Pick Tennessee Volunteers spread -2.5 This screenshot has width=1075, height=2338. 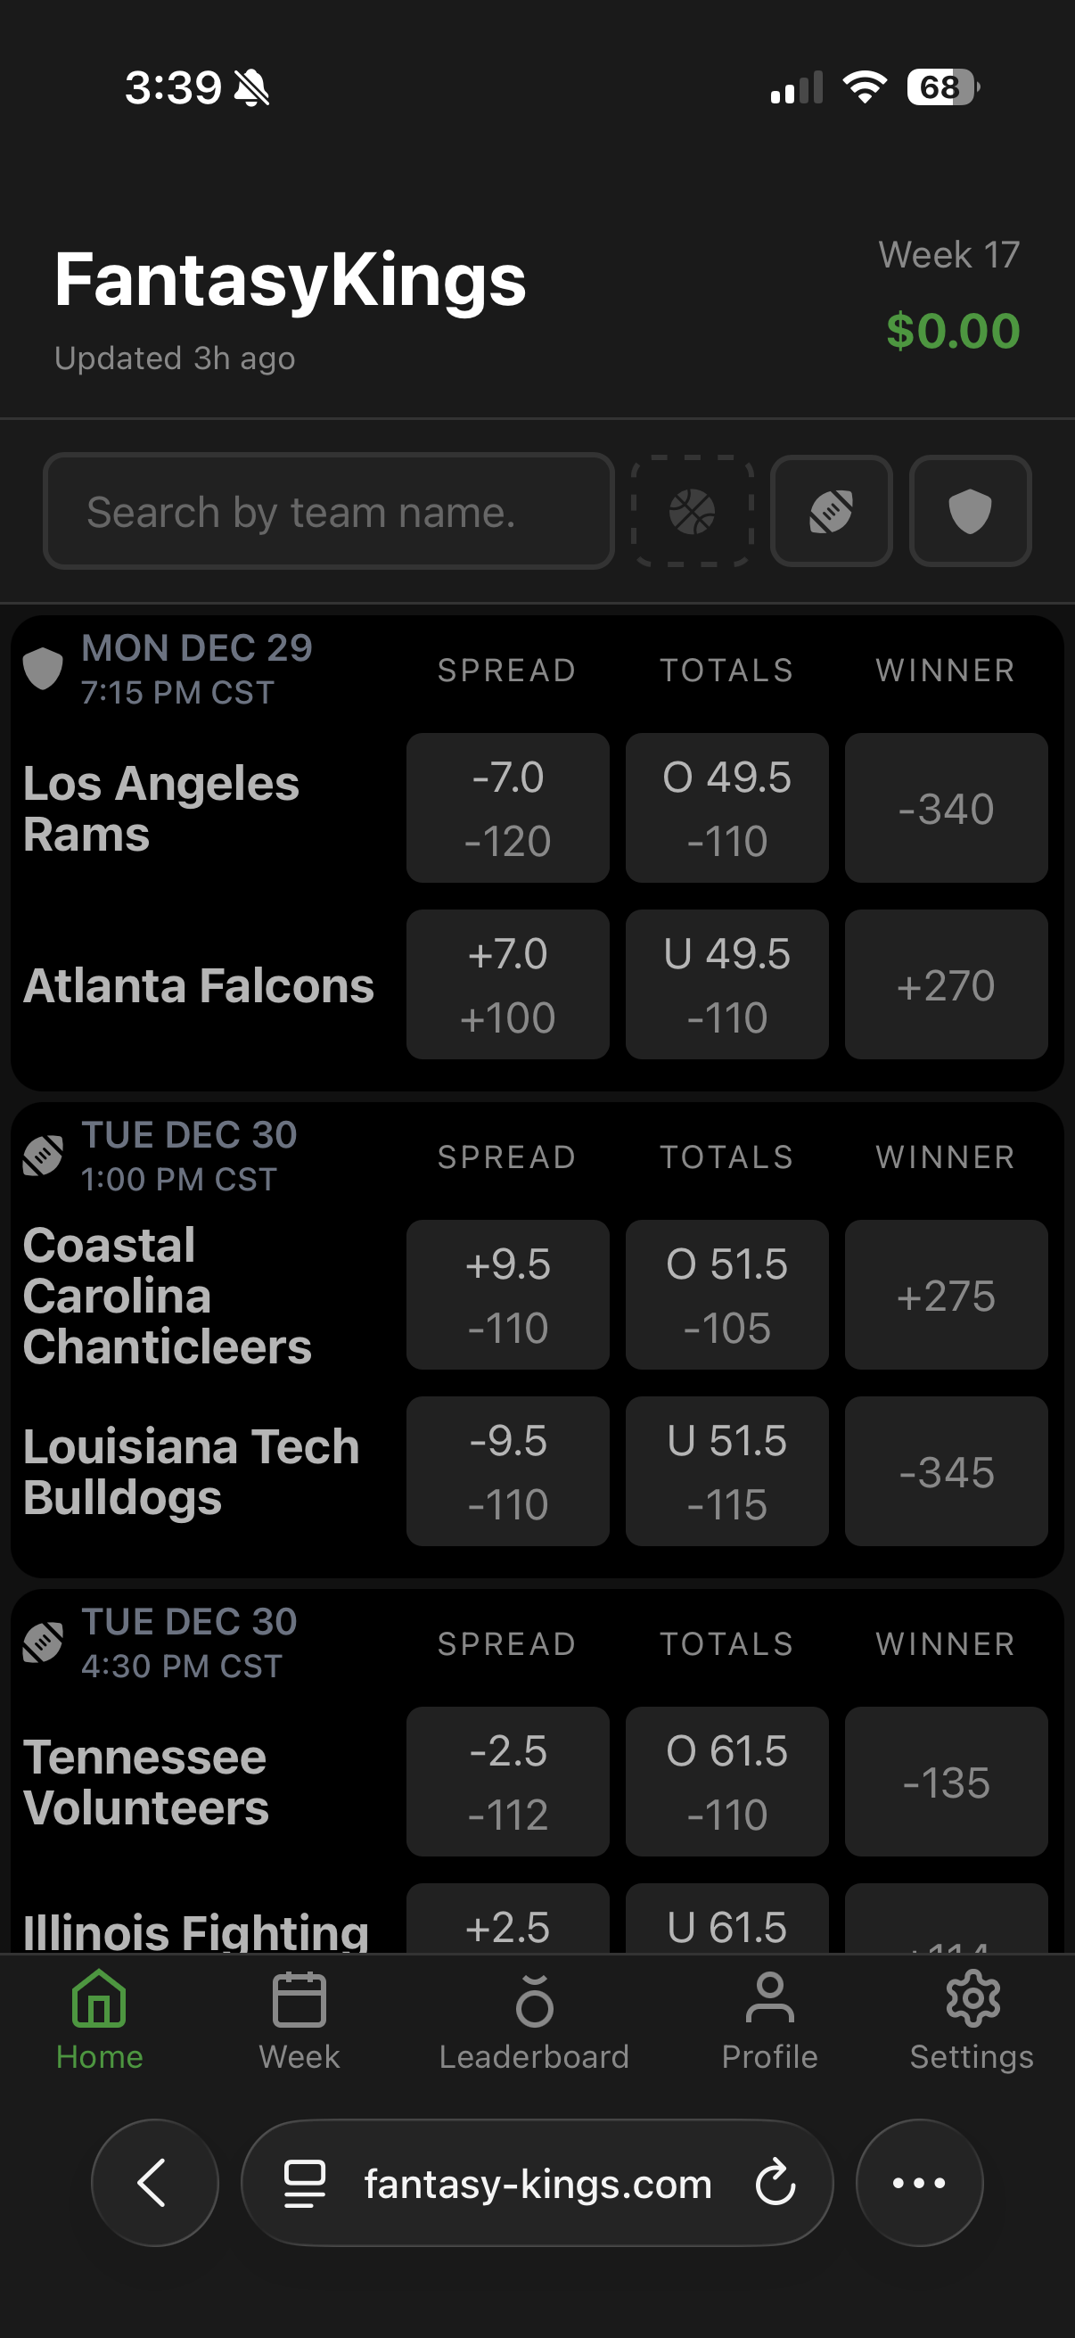507,1782
